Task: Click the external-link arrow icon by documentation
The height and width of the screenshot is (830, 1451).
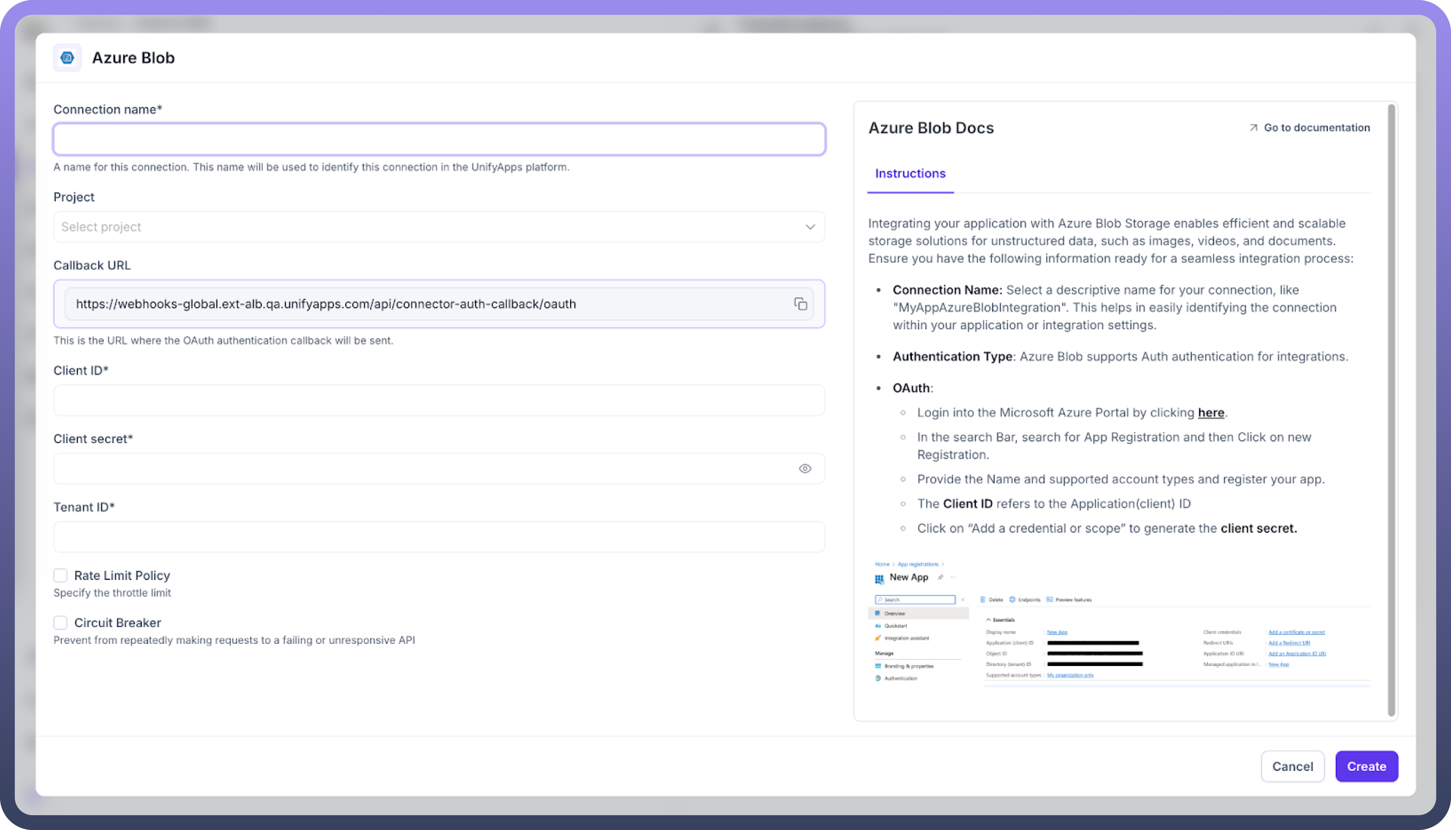Action: 1253,128
